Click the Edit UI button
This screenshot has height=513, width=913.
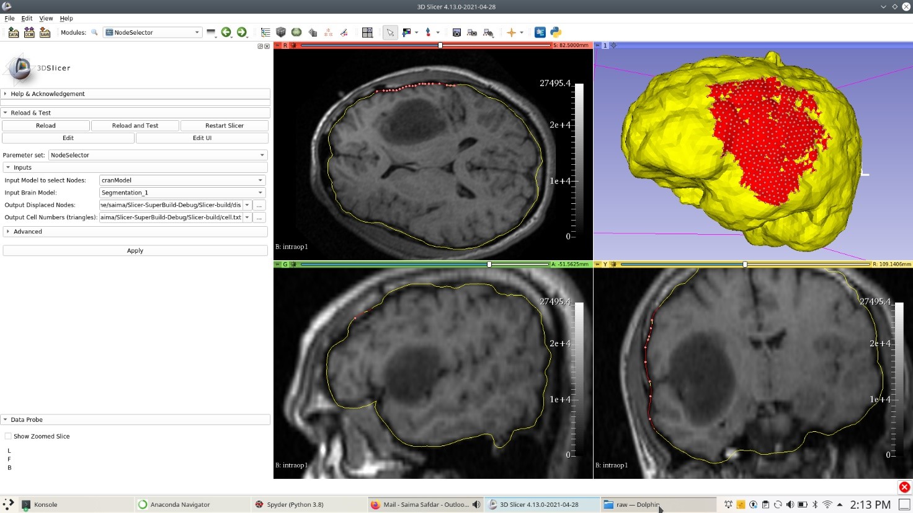tap(202, 138)
